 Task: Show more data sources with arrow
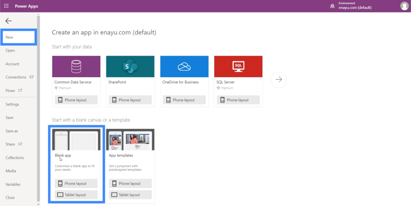(279, 80)
